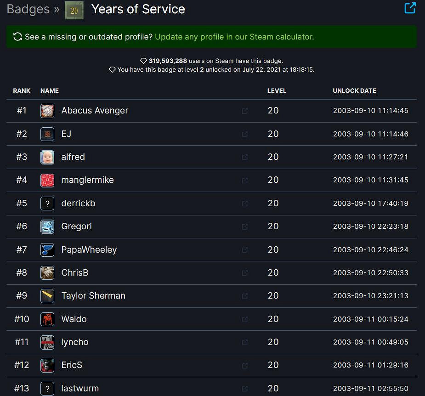
Task: Open the Badges breadcrumb link
Action: coord(28,9)
